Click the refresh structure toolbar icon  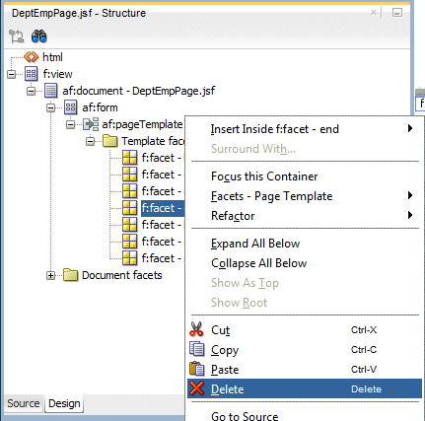tap(16, 36)
